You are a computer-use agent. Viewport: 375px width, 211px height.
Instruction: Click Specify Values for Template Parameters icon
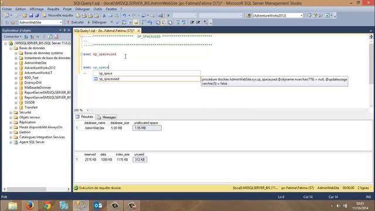coord(206,22)
